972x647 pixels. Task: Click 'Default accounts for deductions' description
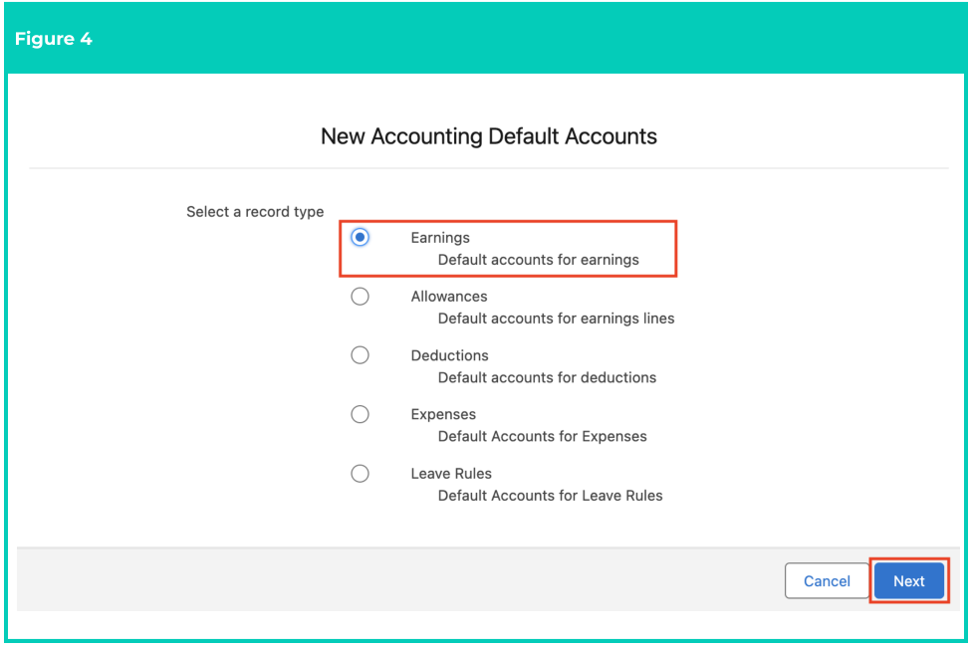coord(547,377)
